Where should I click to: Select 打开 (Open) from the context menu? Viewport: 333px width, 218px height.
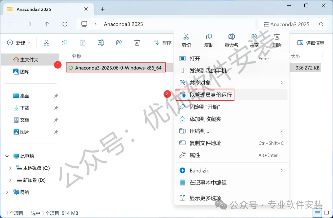point(232,58)
